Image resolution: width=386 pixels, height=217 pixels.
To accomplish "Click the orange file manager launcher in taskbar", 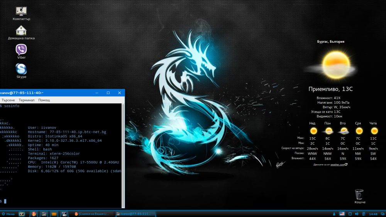I will [54, 214].
